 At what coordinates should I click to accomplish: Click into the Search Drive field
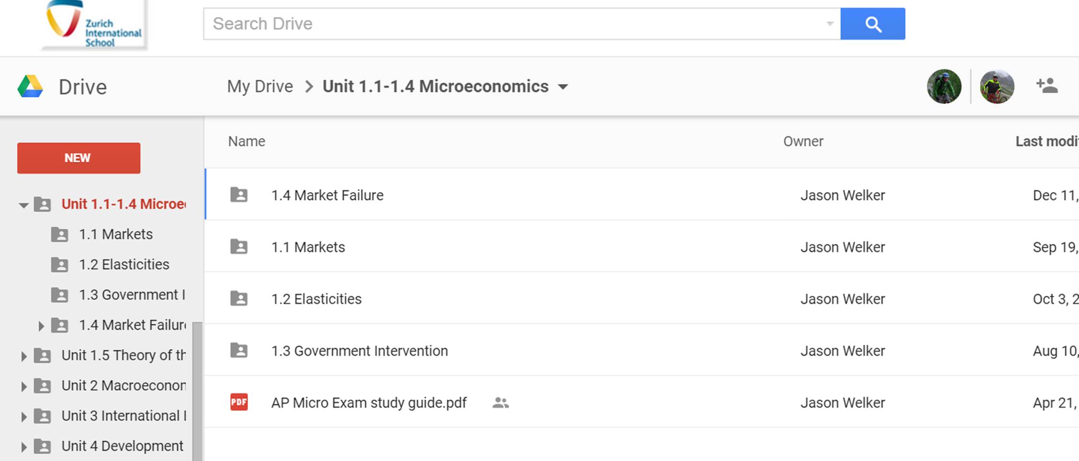(514, 24)
